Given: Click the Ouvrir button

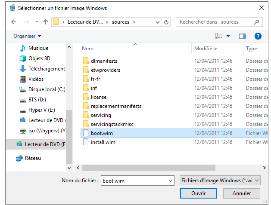Looking at the screenshot, I should pyautogui.click(x=198, y=193).
